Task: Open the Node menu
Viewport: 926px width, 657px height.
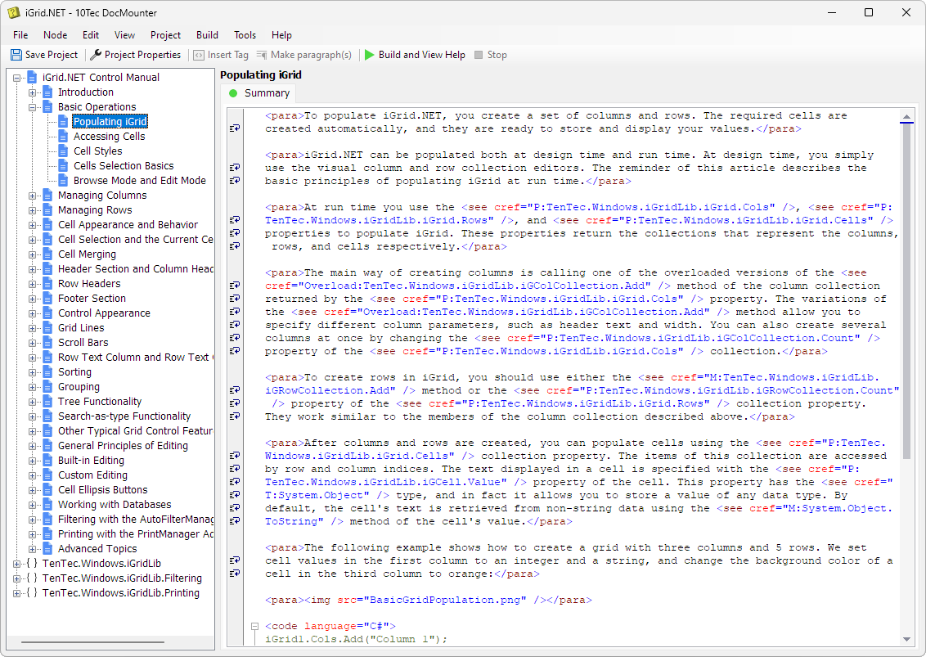Action: coord(55,35)
